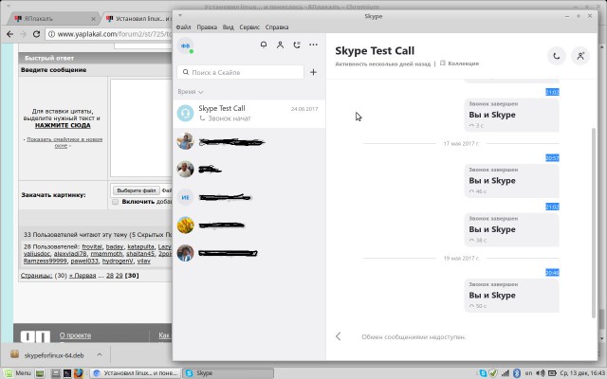The width and height of the screenshot is (607, 379).
Task: Click Chromium taskbar window button
Action: coord(136,373)
